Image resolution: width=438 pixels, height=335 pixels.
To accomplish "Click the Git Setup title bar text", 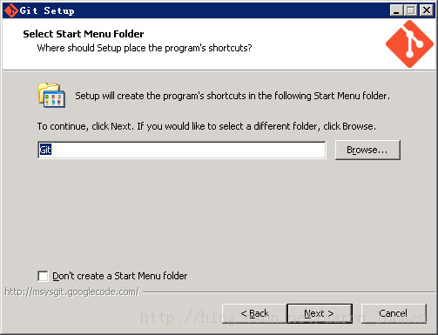I will [x=47, y=10].
